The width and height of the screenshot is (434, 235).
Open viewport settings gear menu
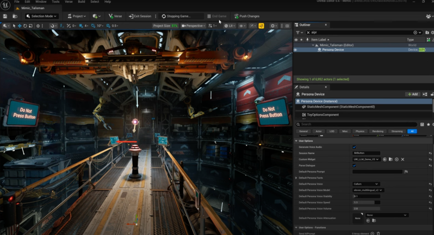tap(272, 26)
